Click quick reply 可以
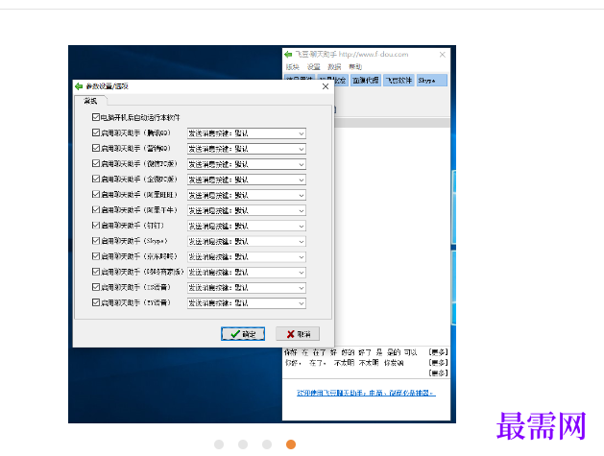The height and width of the screenshot is (456, 604). pos(410,352)
